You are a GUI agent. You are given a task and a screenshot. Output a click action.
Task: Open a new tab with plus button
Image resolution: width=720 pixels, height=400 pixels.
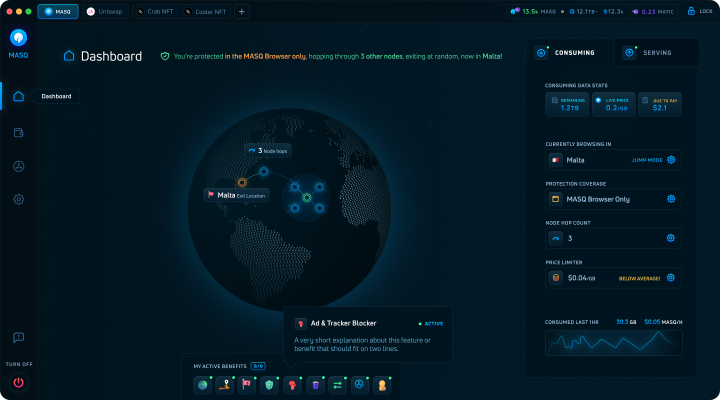tap(241, 11)
